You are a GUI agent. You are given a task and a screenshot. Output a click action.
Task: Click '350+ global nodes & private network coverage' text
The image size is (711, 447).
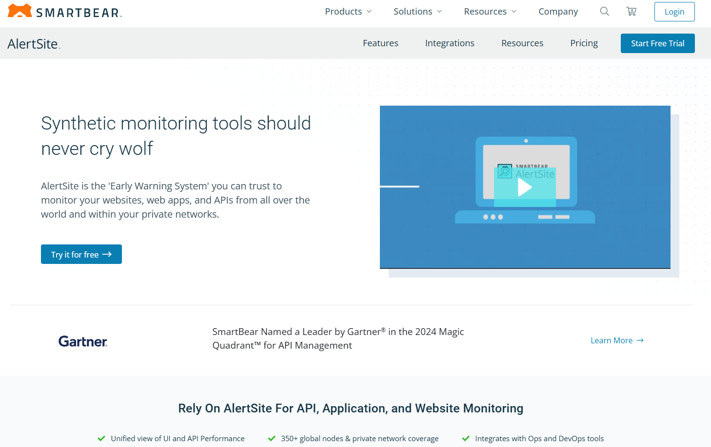(360, 438)
